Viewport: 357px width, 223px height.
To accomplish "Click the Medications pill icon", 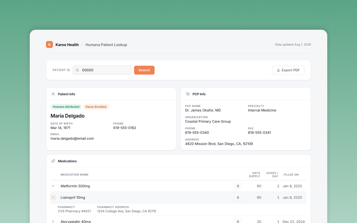I will [53, 161].
